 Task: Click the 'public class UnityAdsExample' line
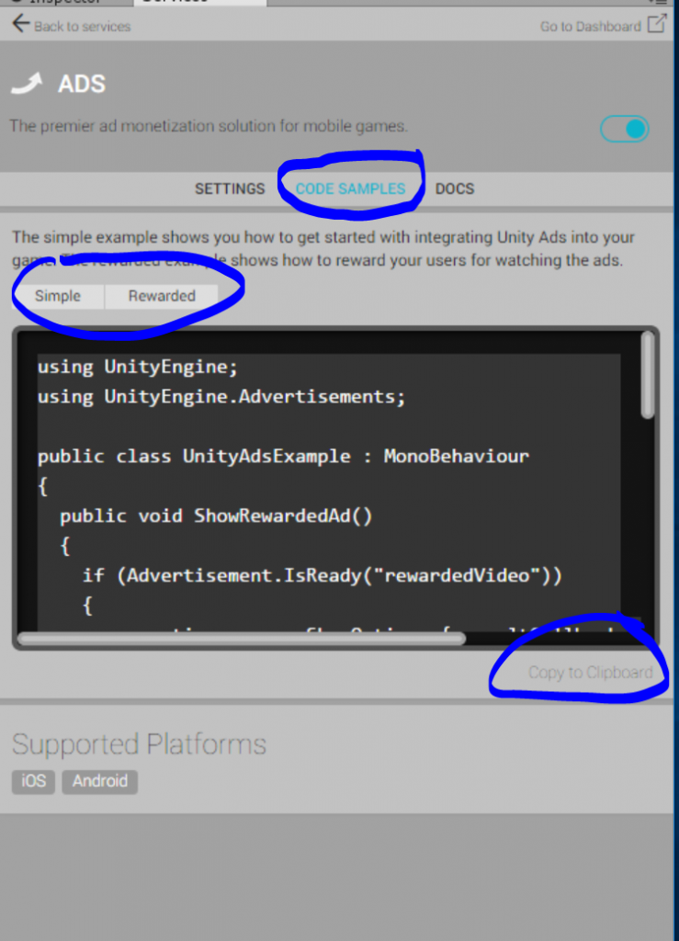[x=283, y=456]
